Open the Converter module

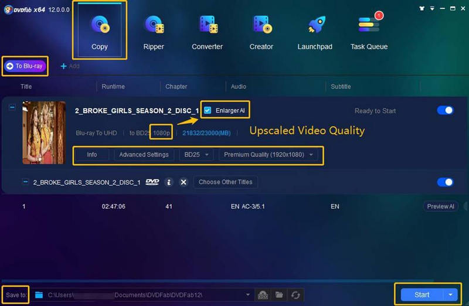pos(208,32)
